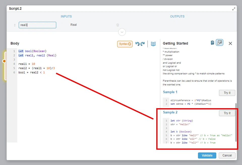242x165 pixels.
Task: Undo the last script edit
Action: point(137,44)
